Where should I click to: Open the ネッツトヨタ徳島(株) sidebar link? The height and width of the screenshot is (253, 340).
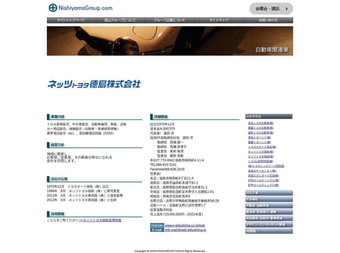[261, 152]
